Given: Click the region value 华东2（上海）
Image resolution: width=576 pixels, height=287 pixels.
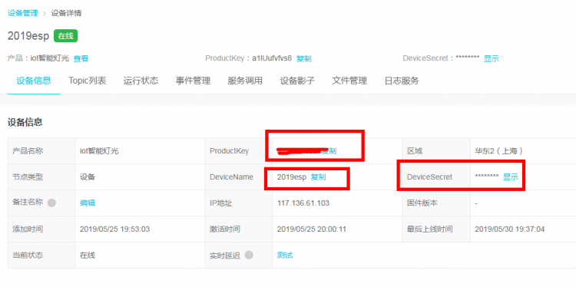Looking at the screenshot, I should click(499, 151).
